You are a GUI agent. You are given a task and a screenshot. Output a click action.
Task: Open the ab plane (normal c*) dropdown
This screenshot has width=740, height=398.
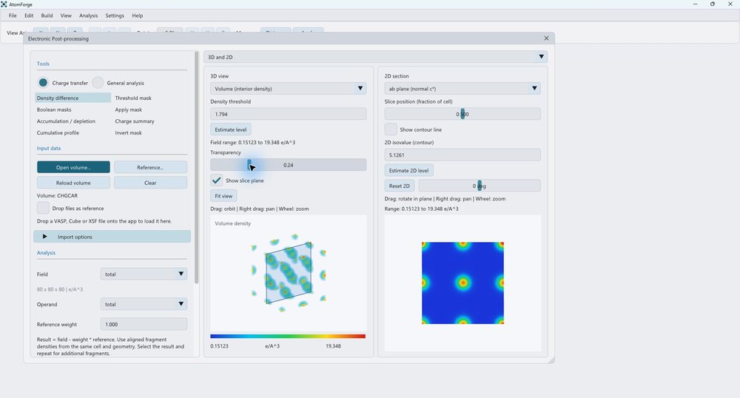point(462,88)
